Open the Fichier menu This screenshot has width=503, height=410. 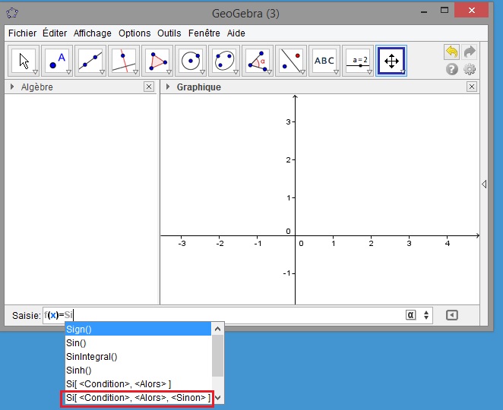[22, 33]
